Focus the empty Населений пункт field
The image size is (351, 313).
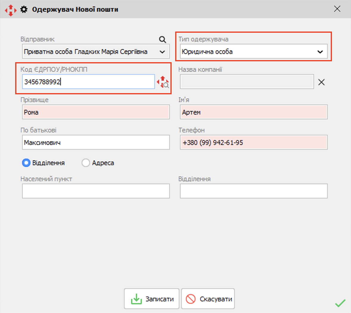(96, 191)
